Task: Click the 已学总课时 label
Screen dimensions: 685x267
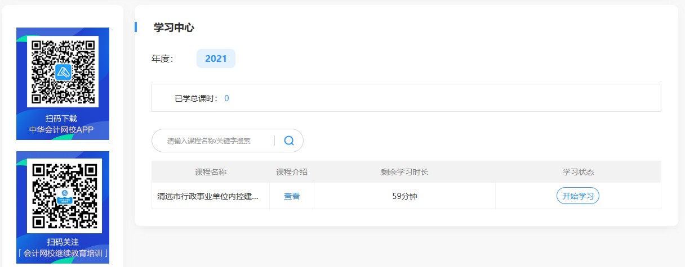Action: coord(196,98)
